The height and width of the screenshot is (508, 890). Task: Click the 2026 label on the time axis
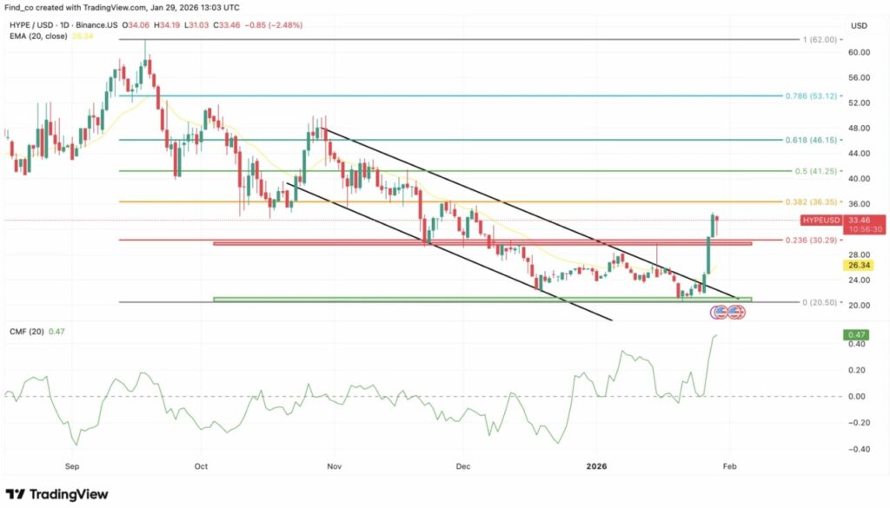pos(596,466)
